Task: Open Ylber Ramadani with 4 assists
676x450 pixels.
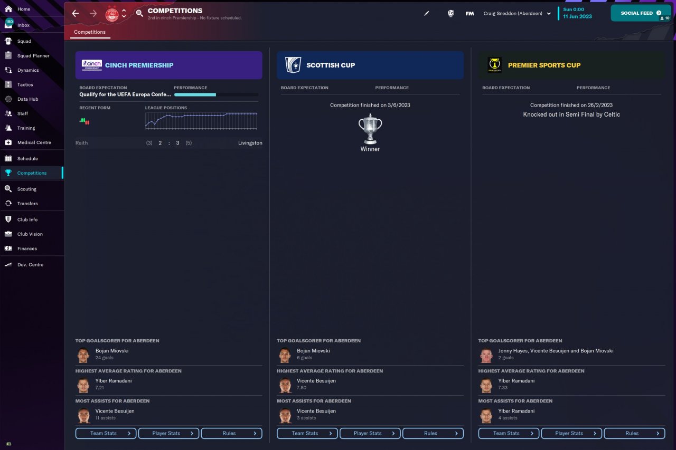Action: [x=517, y=411]
